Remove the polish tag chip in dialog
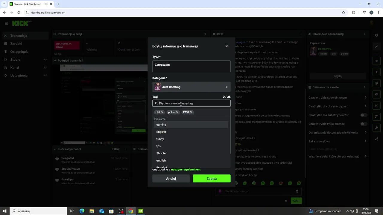This screenshot has height=215, width=383. tap(177, 112)
